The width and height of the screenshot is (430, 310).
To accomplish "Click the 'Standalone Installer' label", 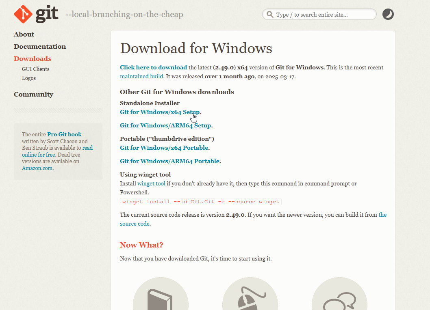I will (x=150, y=103).
